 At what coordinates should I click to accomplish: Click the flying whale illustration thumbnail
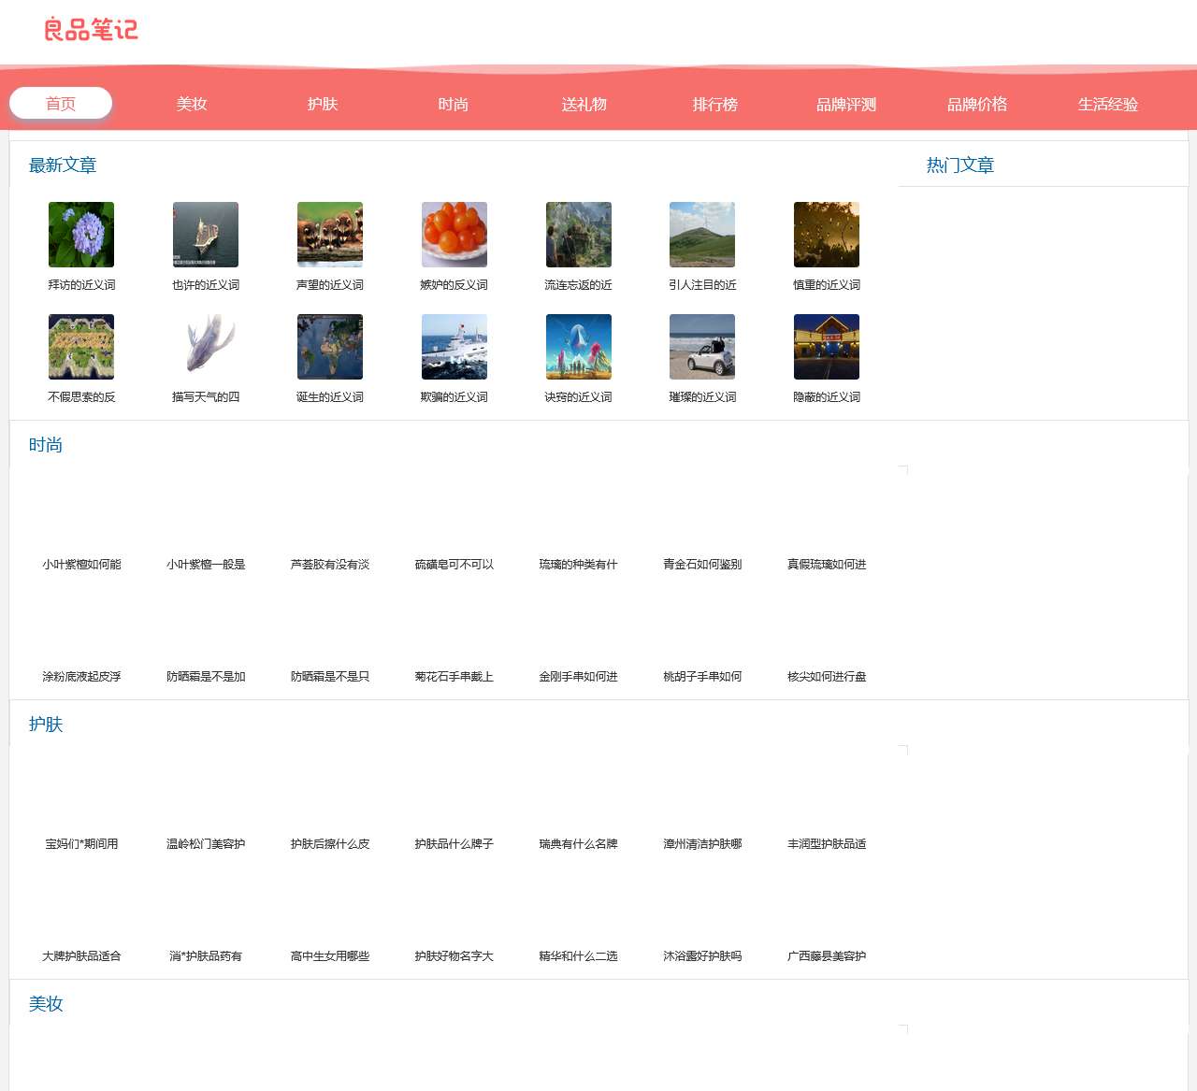(x=206, y=347)
